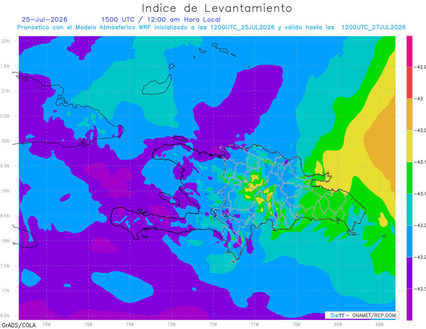Click the green swatch in the color legend
The width and height of the screenshot is (426, 329).
[409, 177]
